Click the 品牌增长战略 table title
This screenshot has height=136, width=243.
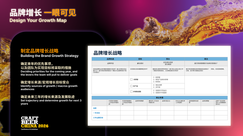(x=108, y=53)
